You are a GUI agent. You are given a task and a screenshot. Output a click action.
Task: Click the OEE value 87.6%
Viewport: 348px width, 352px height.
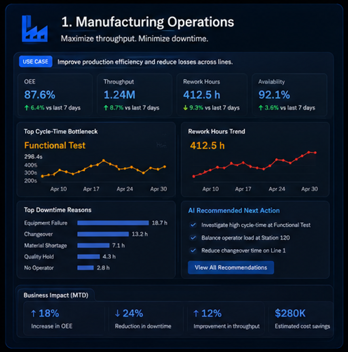[40, 95]
